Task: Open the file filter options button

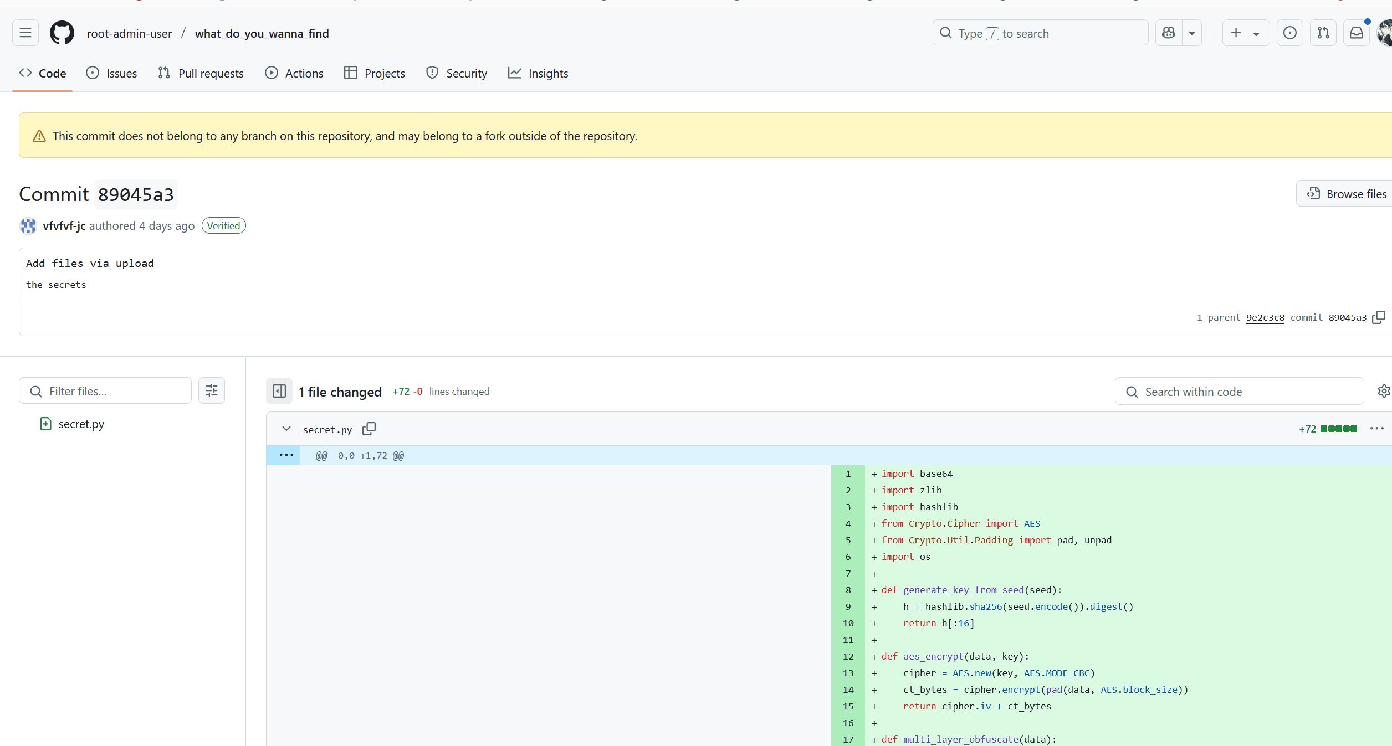Action: point(212,391)
